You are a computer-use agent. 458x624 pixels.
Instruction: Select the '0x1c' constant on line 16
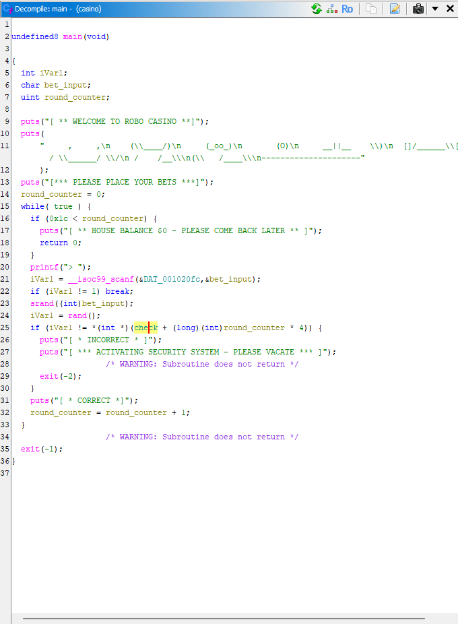tap(59, 219)
